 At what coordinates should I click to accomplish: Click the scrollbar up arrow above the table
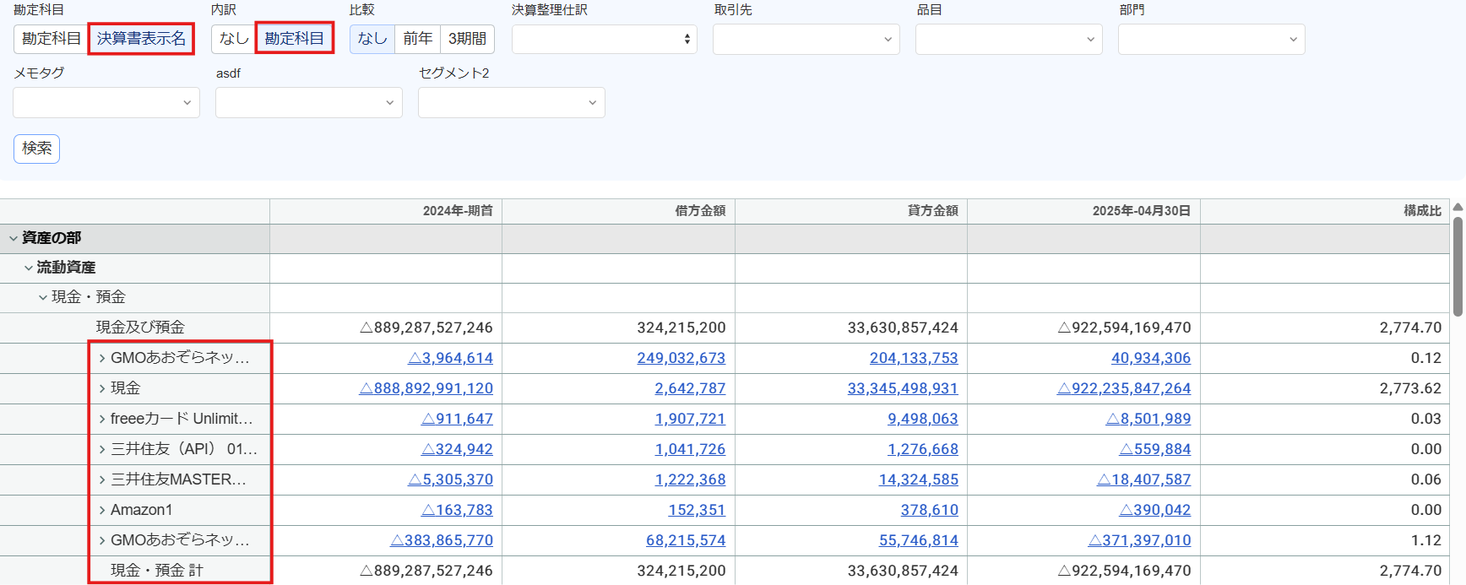point(1458,207)
